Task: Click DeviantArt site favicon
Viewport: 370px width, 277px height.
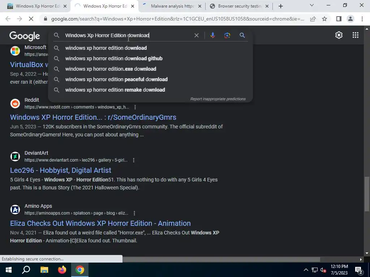Action: tap(15, 157)
